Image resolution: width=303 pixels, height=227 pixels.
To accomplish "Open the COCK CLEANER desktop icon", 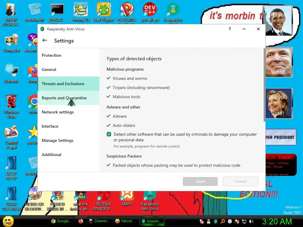I will [x=12, y=199].
